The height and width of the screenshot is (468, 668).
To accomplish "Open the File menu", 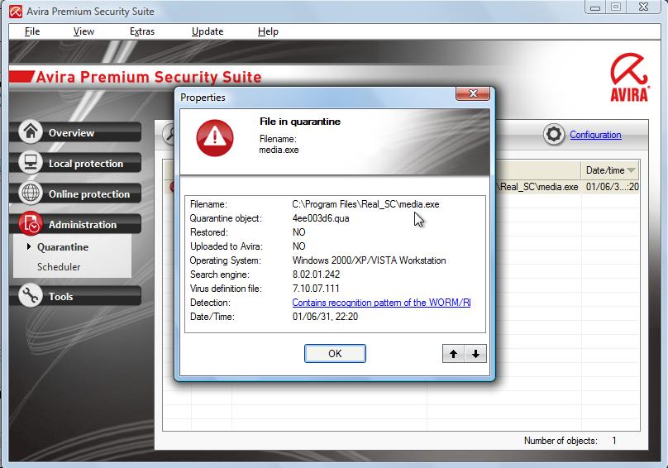I will [x=32, y=31].
